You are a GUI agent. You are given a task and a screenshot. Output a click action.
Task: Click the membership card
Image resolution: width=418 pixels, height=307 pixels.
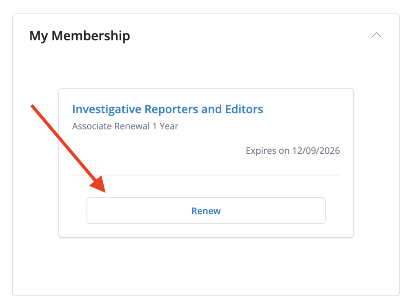(x=206, y=162)
